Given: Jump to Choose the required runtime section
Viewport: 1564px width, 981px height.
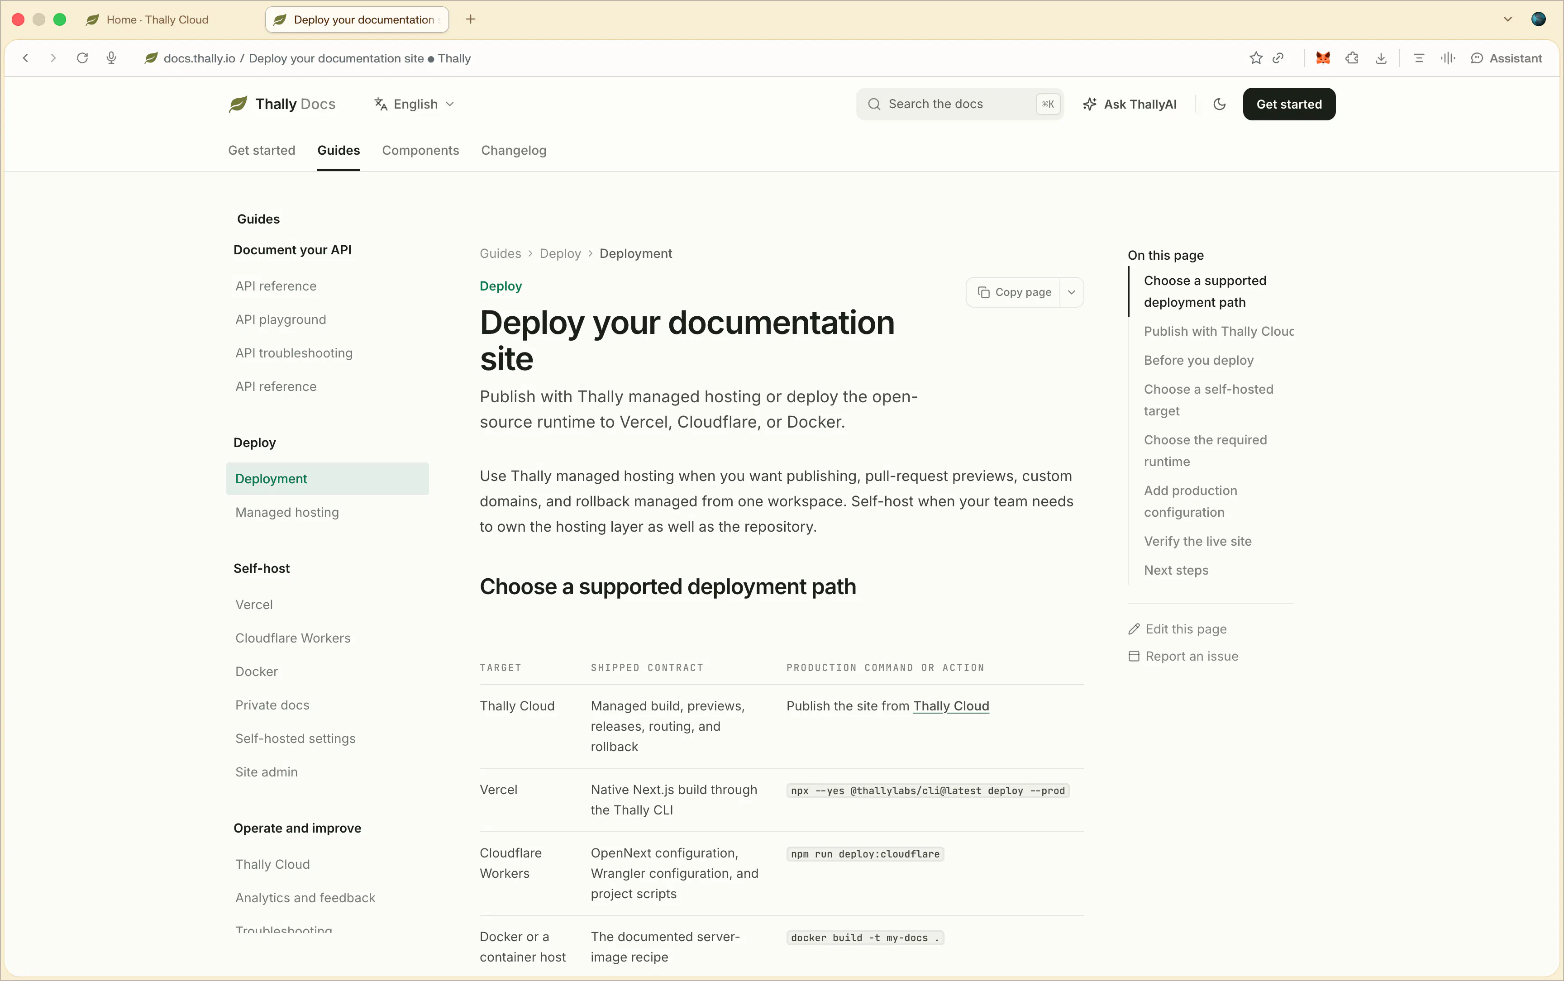Looking at the screenshot, I should 1205,450.
